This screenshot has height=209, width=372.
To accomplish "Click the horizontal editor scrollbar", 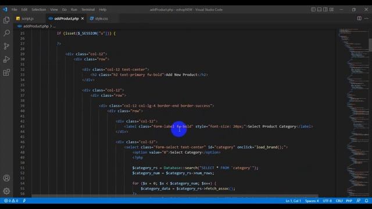I will pos(175,196).
